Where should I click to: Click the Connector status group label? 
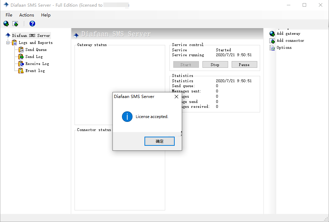[x=94, y=130]
